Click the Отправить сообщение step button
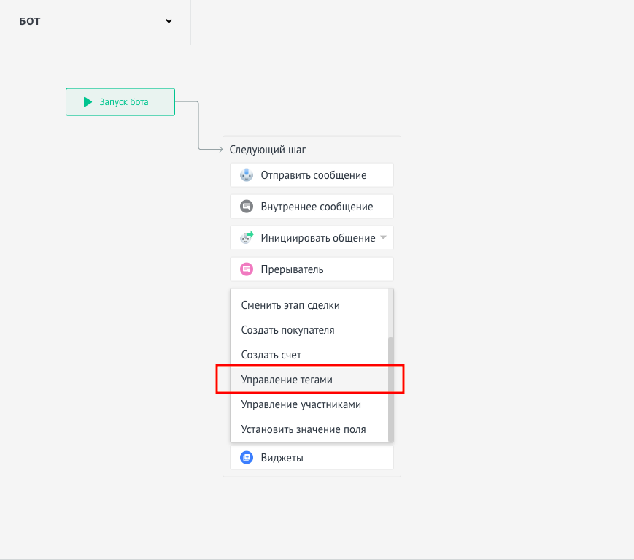 312,174
